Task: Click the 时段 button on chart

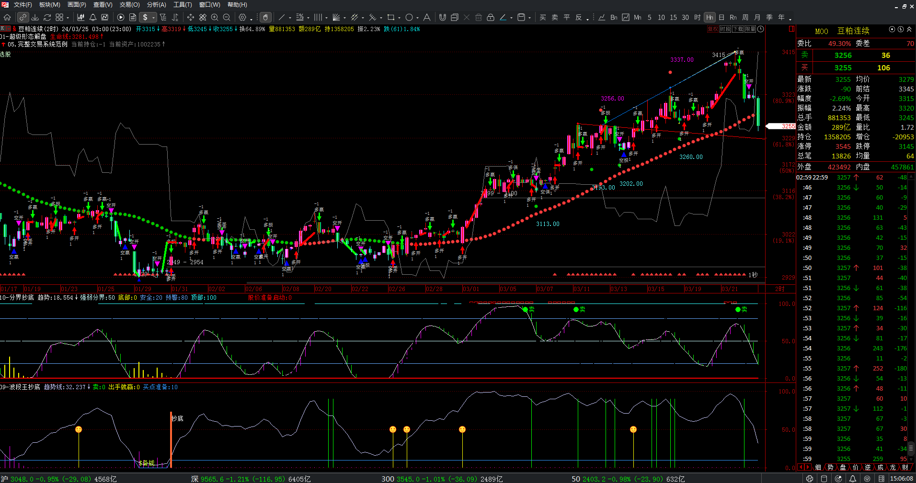Action: 725,29
